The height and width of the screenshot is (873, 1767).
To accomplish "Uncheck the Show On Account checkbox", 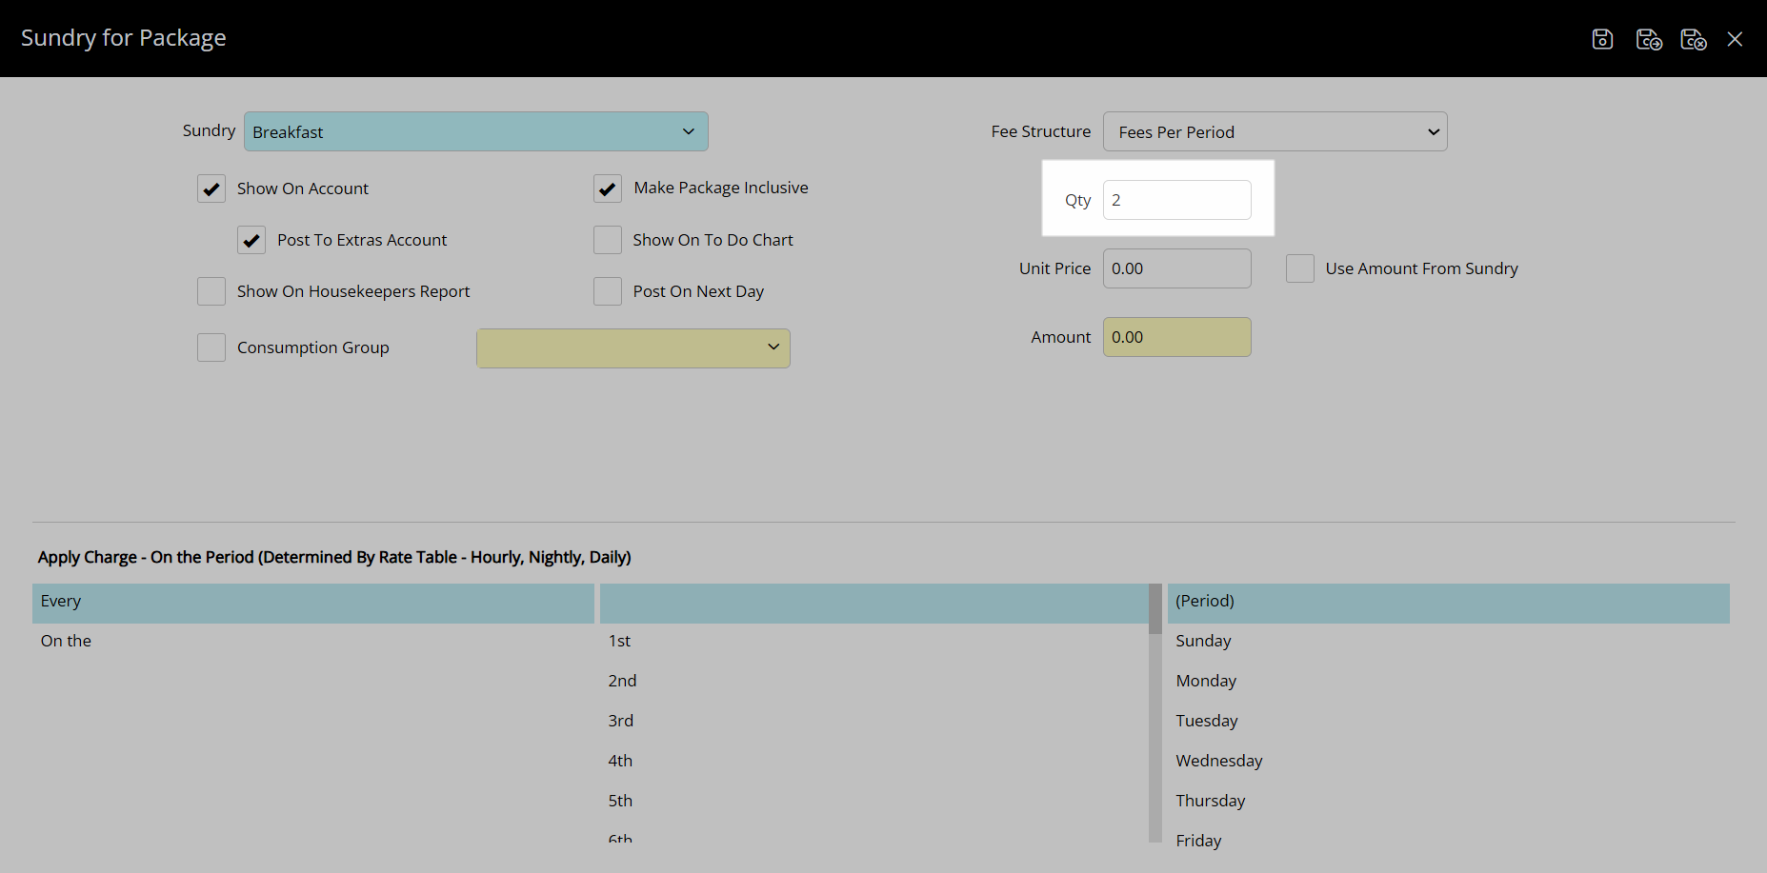I will pos(211,188).
